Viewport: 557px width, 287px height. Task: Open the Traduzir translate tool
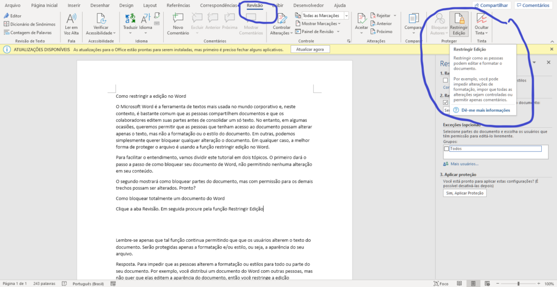[x=130, y=24]
